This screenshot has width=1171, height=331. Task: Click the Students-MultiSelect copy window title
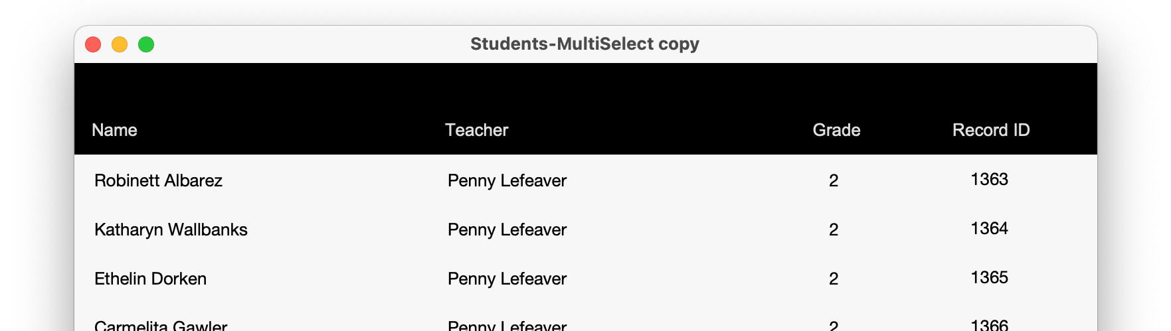[585, 44]
